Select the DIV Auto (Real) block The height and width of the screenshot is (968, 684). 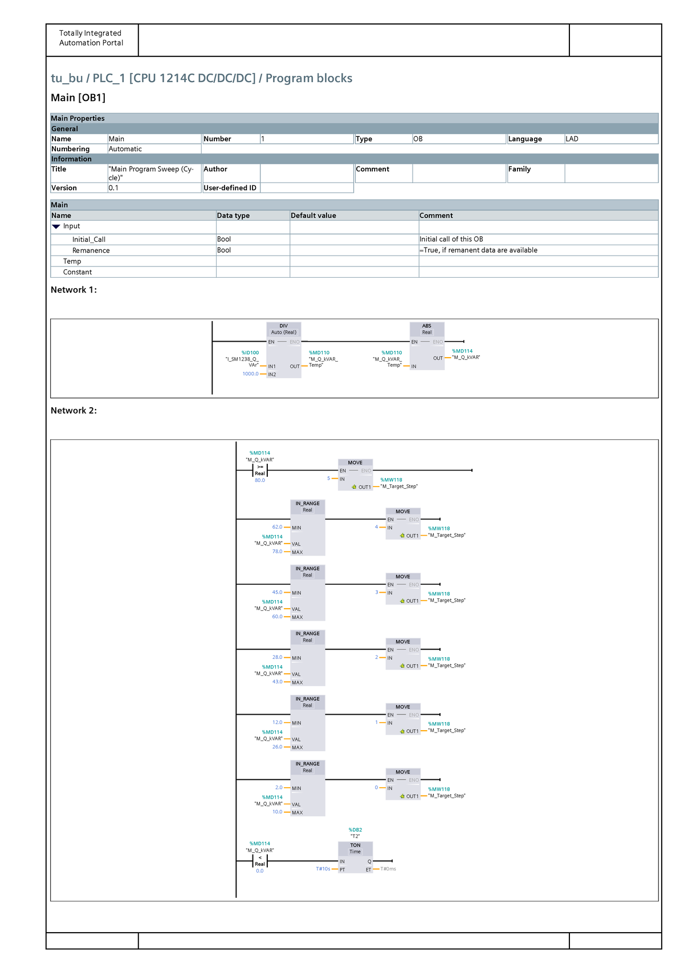pyautogui.click(x=284, y=350)
